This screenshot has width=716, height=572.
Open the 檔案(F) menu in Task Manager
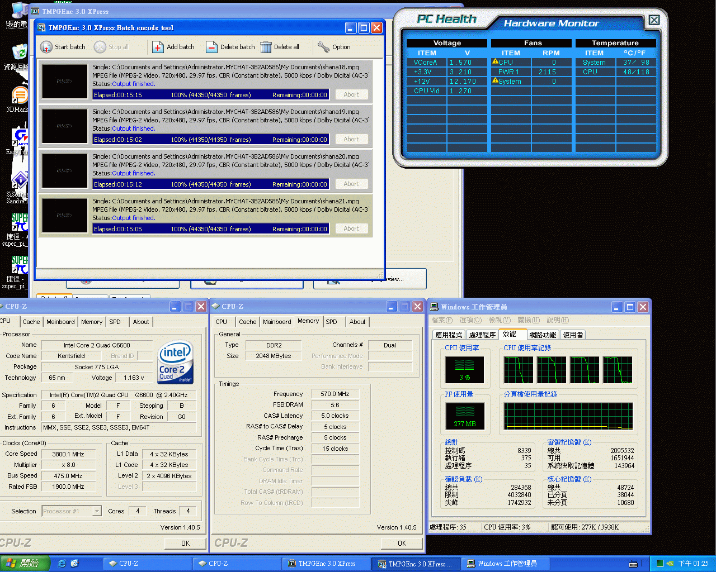pyautogui.click(x=442, y=320)
